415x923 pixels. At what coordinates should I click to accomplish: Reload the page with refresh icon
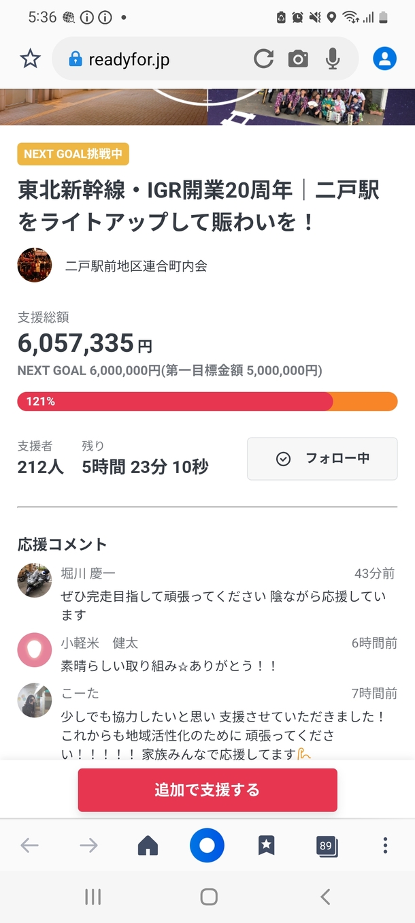[263, 59]
